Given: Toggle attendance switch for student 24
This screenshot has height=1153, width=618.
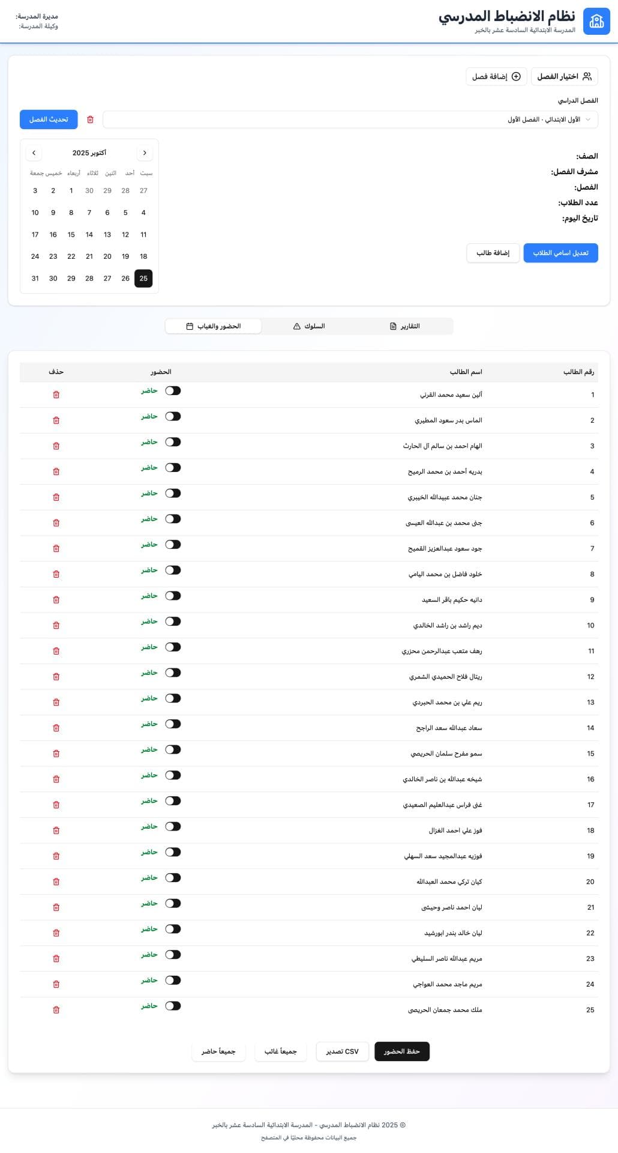Looking at the screenshot, I should click(x=173, y=980).
